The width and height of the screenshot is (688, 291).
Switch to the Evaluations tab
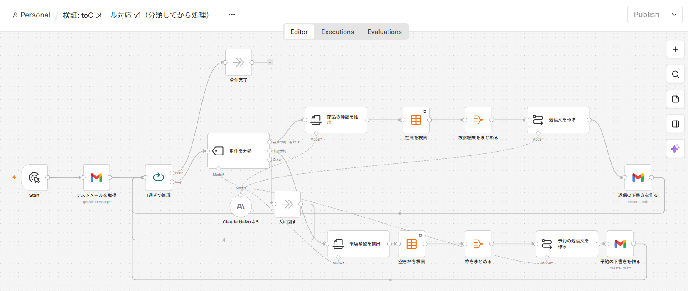point(384,32)
